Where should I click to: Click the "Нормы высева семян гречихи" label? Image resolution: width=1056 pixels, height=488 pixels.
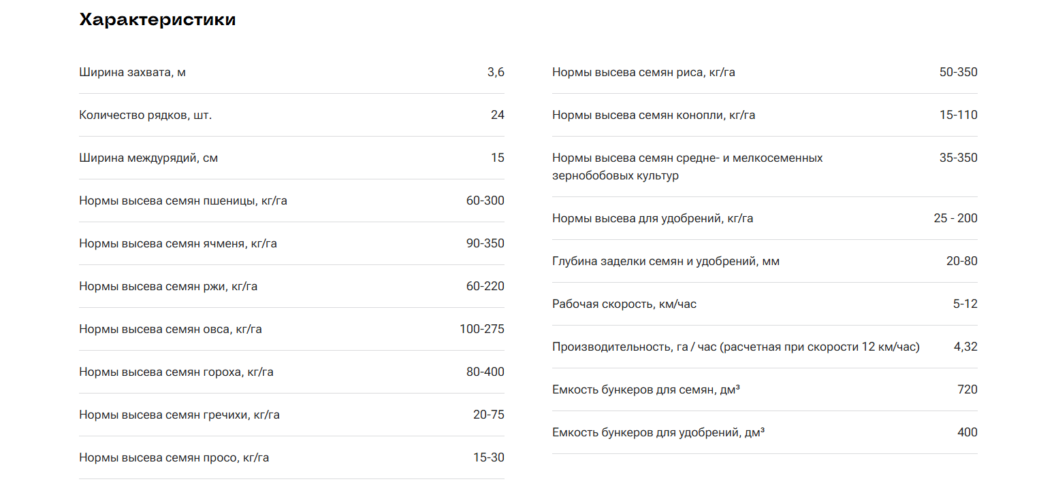(179, 415)
